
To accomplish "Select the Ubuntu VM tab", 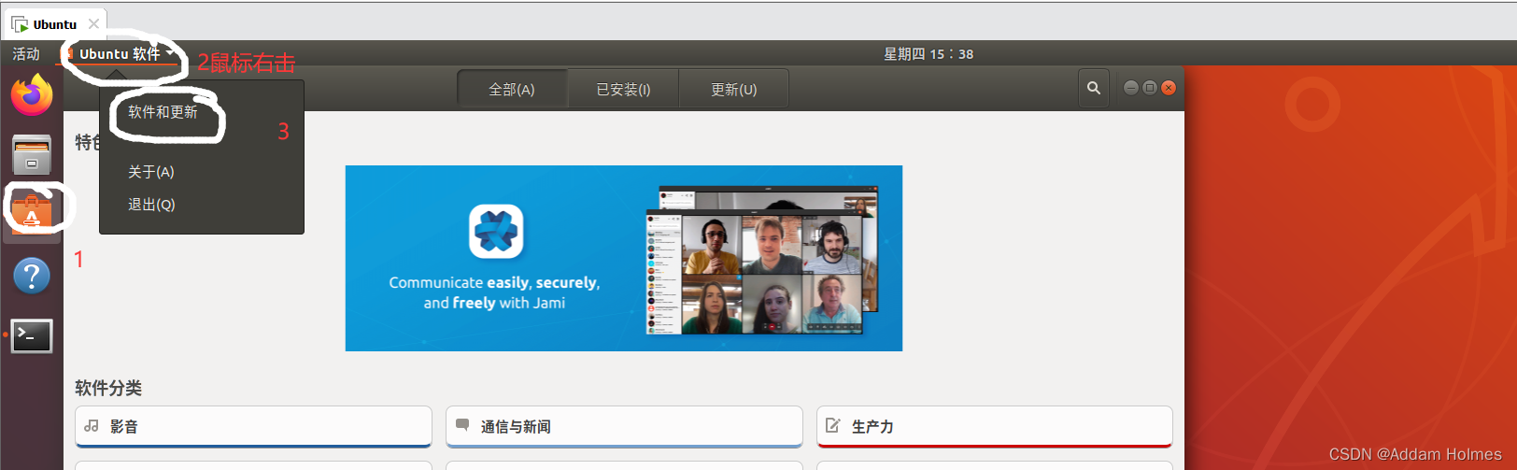I will point(54,24).
